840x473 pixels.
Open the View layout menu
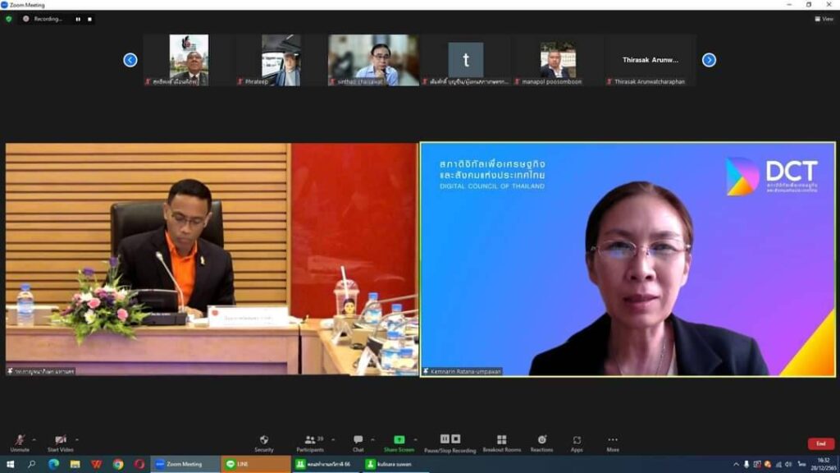point(824,19)
